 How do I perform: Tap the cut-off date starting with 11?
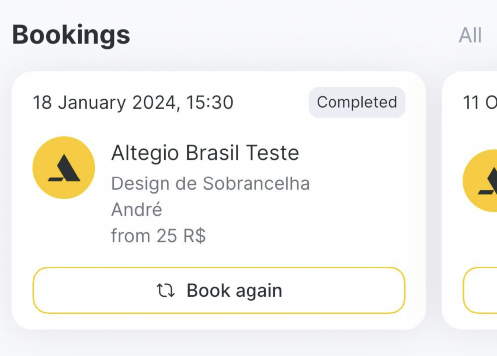coord(480,103)
